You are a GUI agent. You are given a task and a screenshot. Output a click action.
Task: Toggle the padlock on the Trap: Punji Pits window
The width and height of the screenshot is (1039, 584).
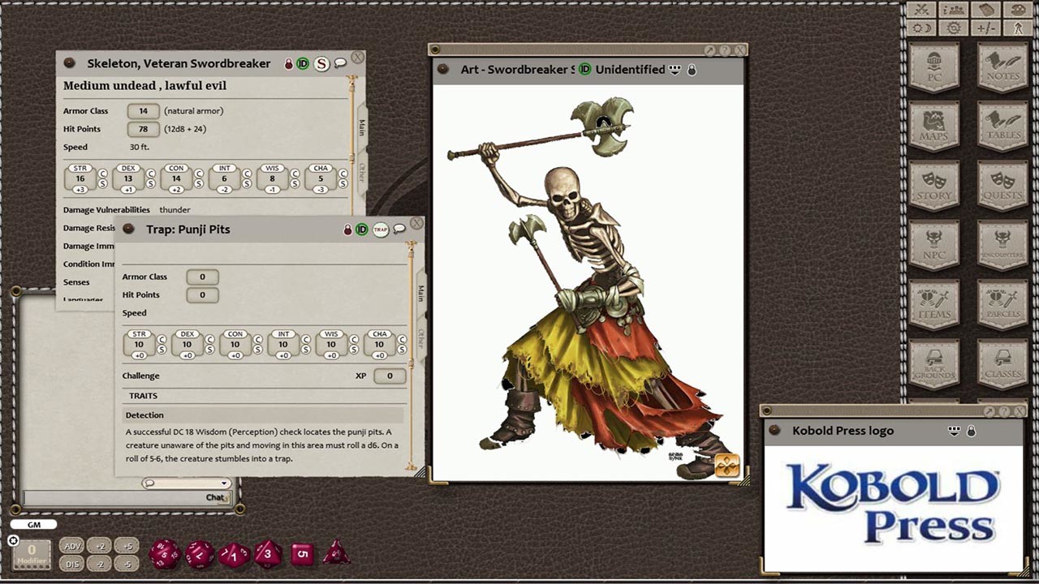point(347,229)
